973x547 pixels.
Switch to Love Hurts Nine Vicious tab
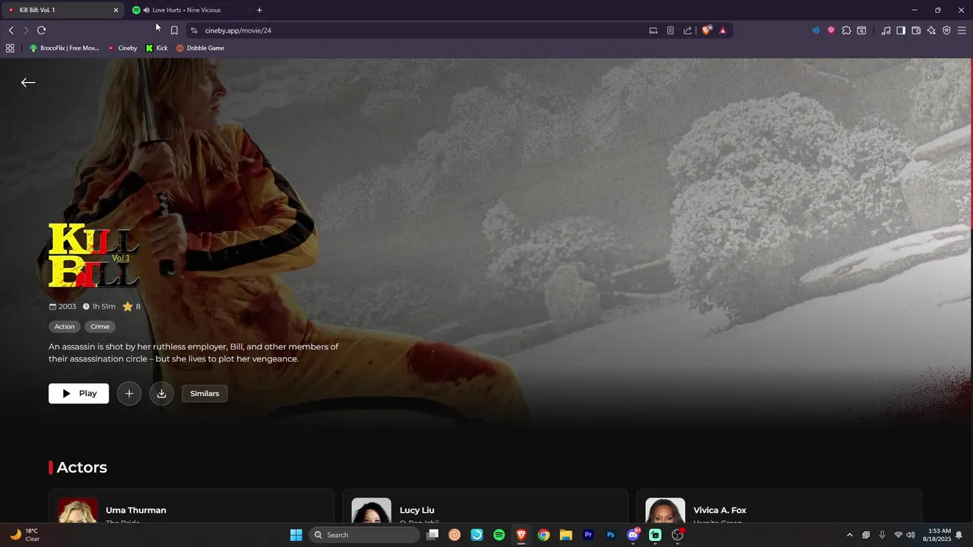186,10
